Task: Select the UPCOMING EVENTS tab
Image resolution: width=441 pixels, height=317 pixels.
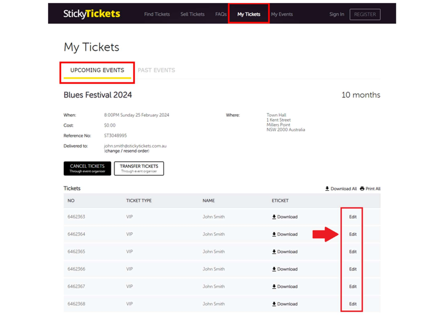Action: 97,70
